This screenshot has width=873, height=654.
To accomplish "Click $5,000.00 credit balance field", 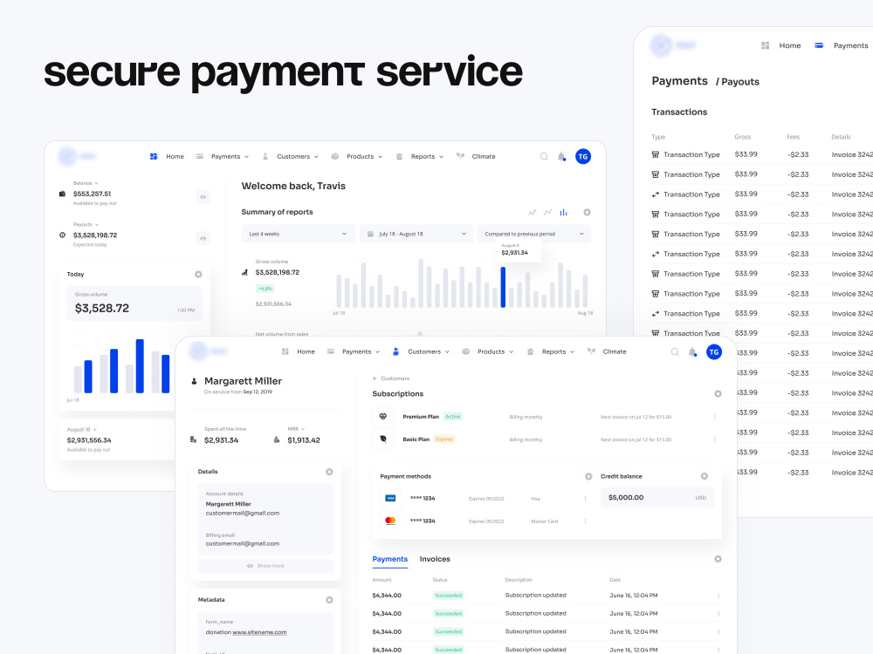I will [x=657, y=498].
